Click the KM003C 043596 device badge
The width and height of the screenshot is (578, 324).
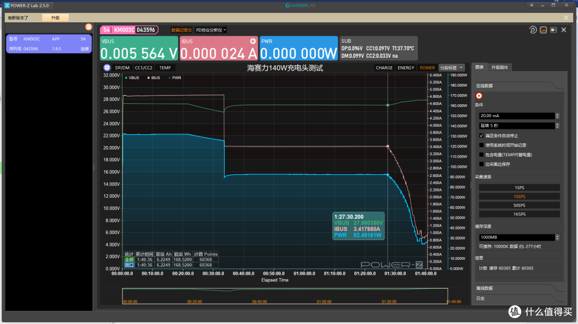129,30
